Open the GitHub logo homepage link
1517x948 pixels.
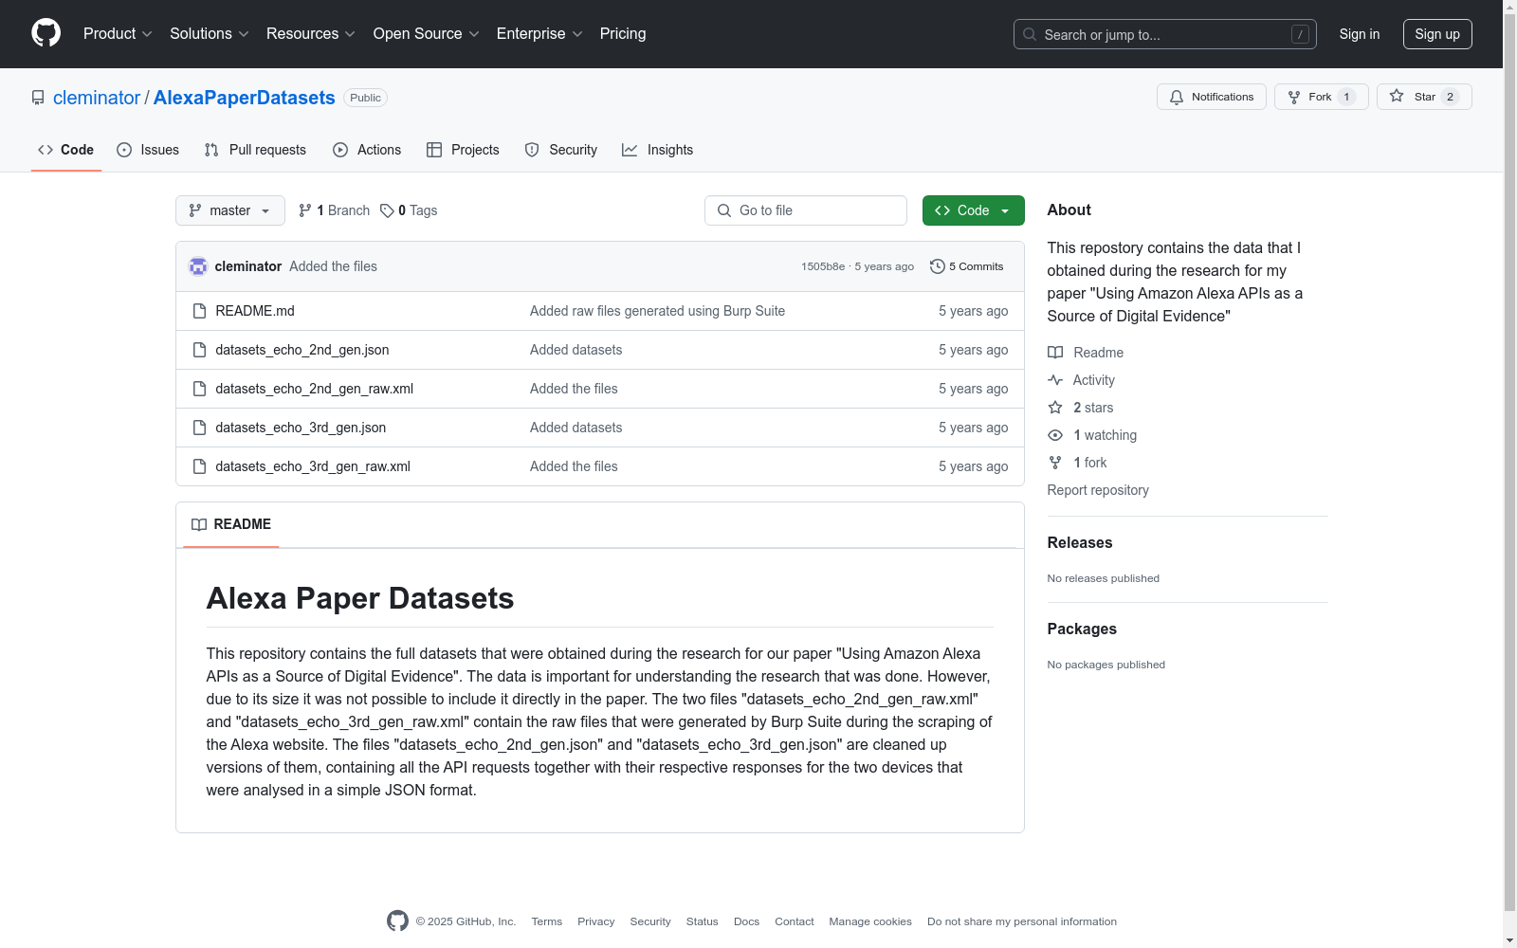click(x=46, y=33)
